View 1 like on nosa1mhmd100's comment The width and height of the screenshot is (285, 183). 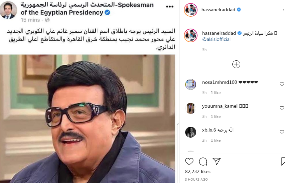[x=216, y=93]
